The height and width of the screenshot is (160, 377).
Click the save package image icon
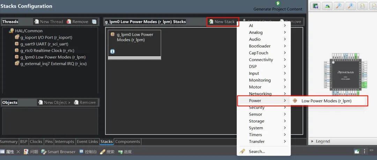[316, 6]
